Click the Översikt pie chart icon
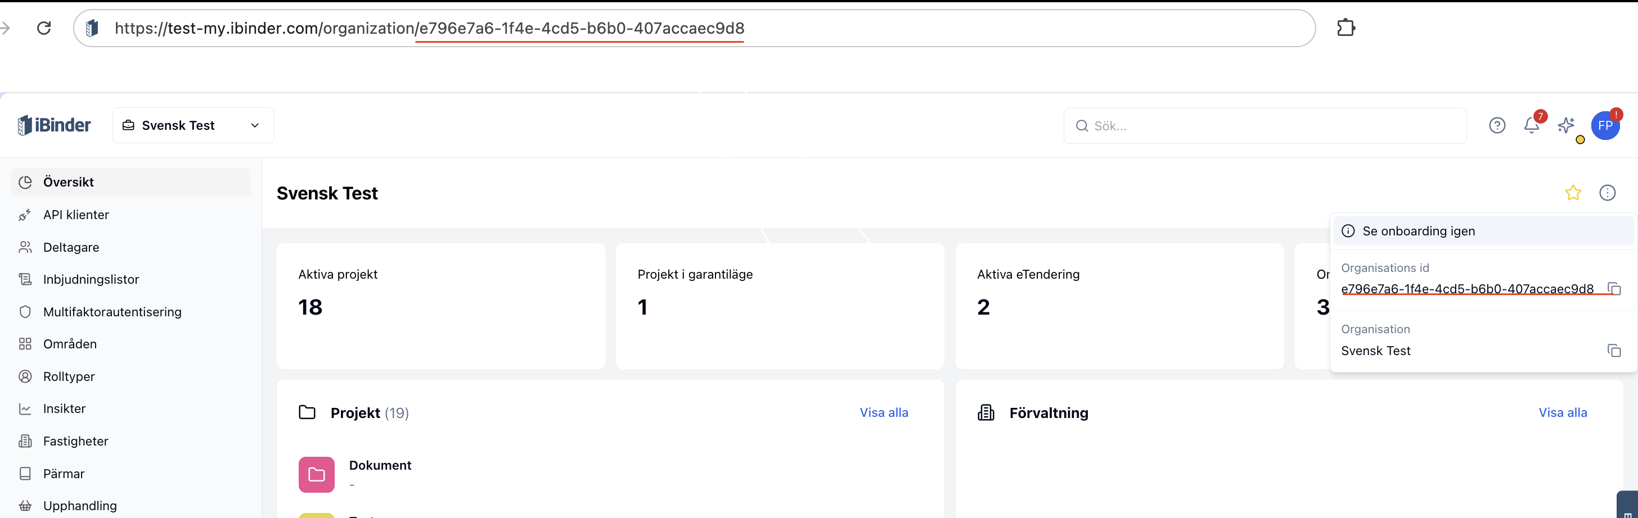 click(x=25, y=182)
